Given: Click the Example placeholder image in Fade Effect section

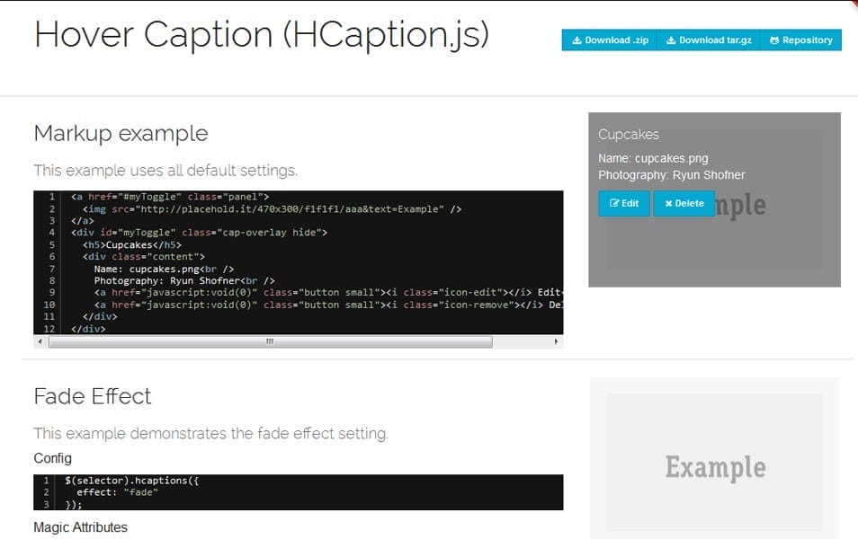Looking at the screenshot, I should pyautogui.click(x=713, y=460).
